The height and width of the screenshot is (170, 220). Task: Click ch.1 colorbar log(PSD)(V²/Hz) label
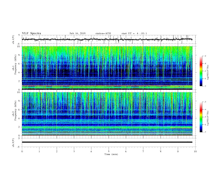[x=208, y=72]
